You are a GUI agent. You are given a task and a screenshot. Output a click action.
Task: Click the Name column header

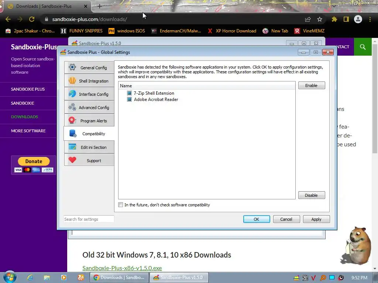[x=207, y=85]
